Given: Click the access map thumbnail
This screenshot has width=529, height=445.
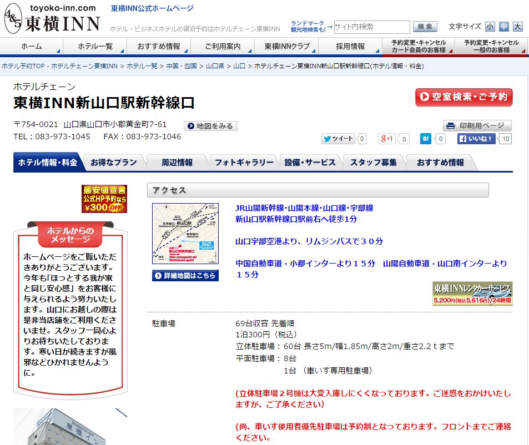Looking at the screenshot, I should pyautogui.click(x=185, y=233).
